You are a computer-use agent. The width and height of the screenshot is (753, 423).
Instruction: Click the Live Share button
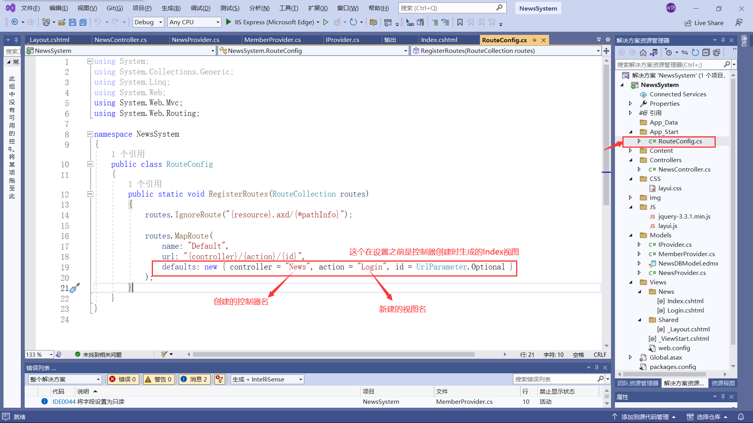tap(704, 23)
